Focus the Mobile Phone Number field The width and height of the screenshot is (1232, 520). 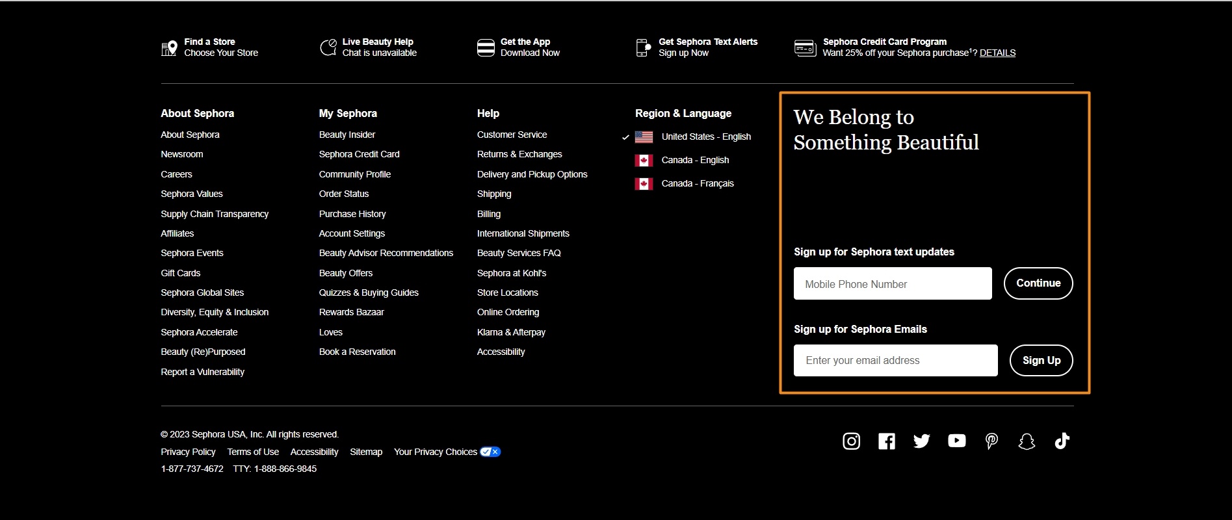tap(893, 283)
